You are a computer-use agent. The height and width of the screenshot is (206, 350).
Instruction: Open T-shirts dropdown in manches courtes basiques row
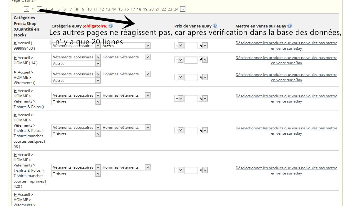tap(76, 134)
